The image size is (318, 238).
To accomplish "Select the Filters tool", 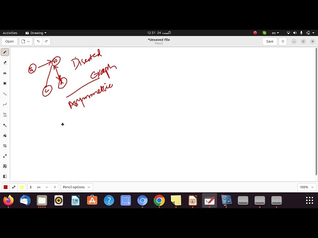I will pyautogui.click(x=5, y=177).
